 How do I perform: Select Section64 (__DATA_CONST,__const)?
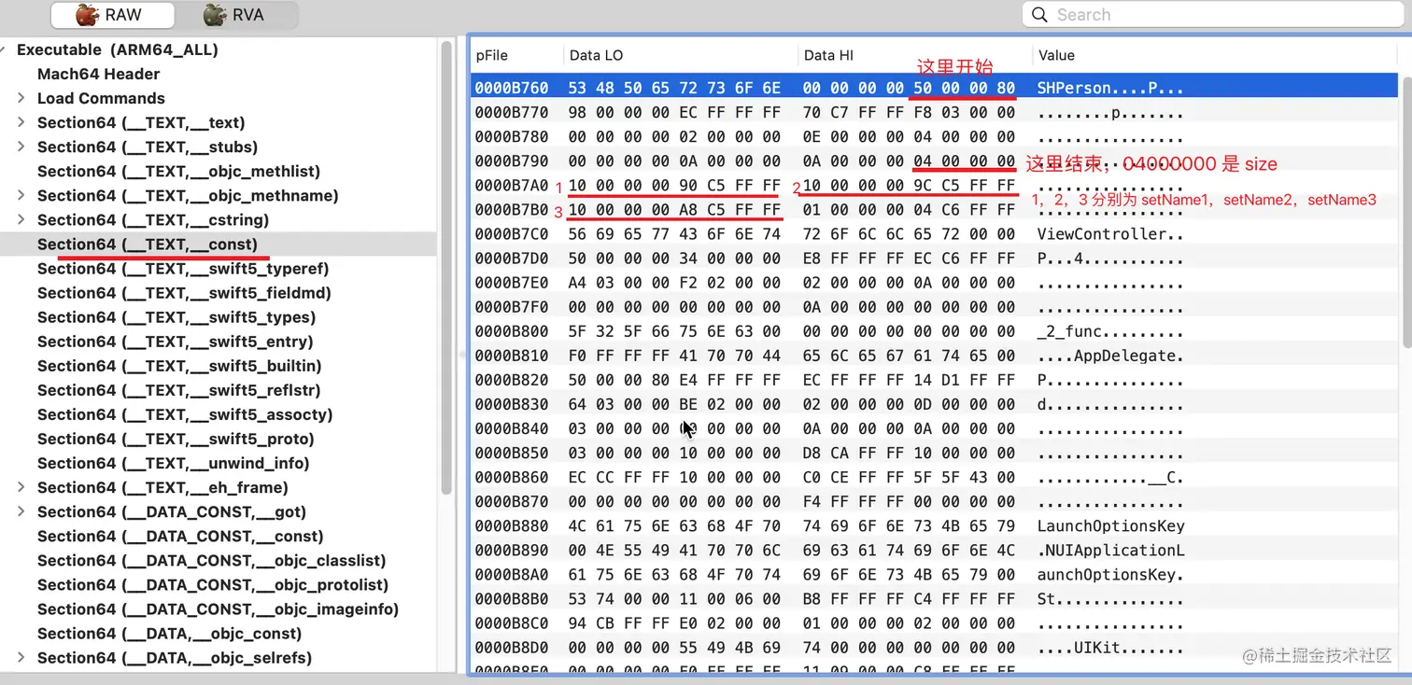pos(180,536)
